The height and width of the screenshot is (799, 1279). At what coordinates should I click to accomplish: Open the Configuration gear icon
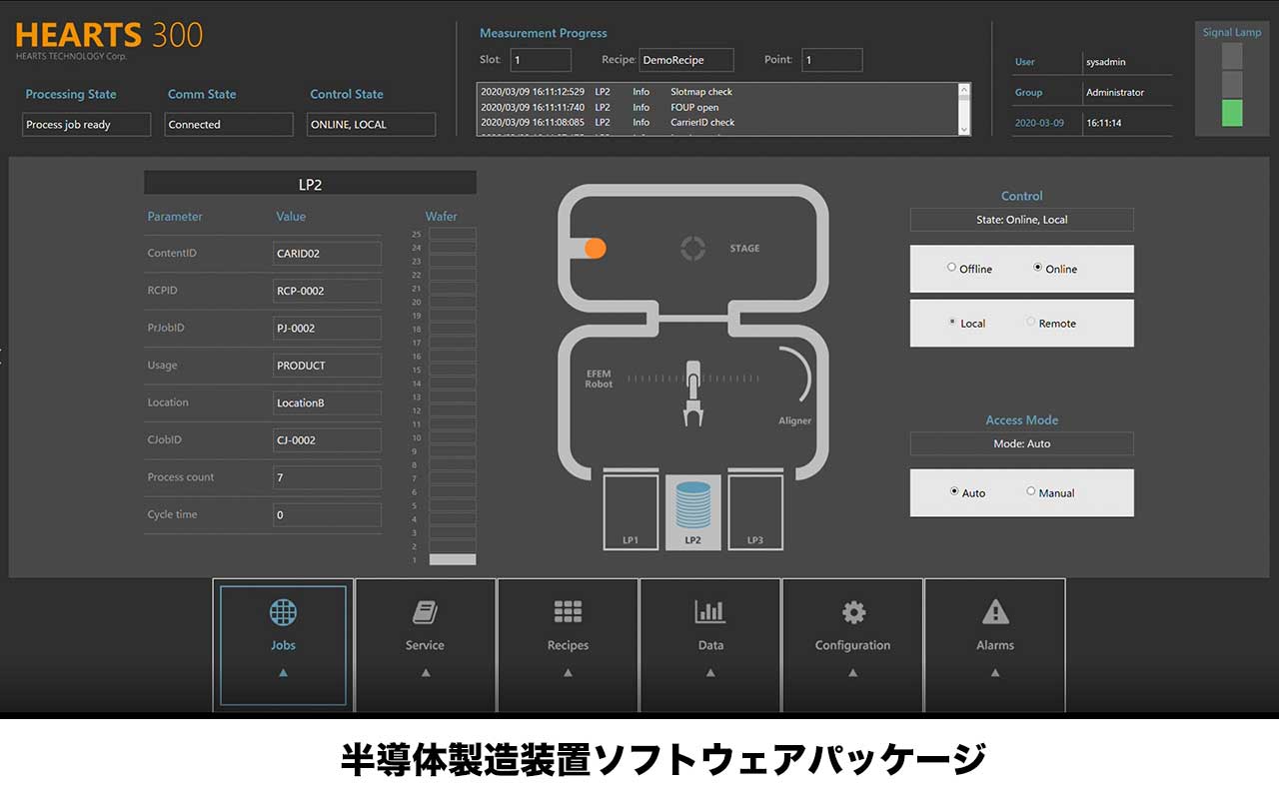click(x=853, y=612)
